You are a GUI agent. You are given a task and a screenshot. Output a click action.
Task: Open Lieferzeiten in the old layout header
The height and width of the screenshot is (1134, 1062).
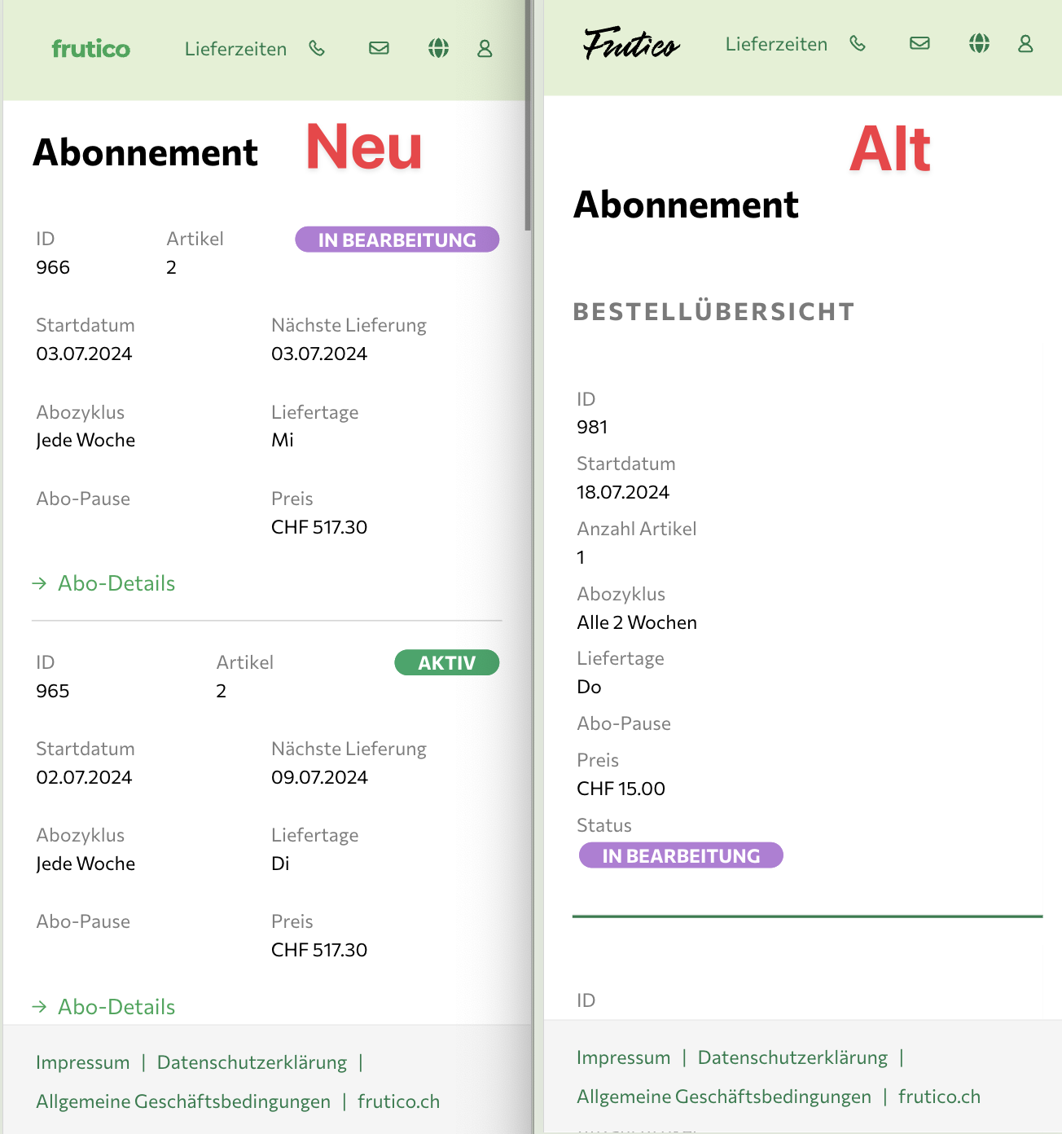click(x=776, y=44)
